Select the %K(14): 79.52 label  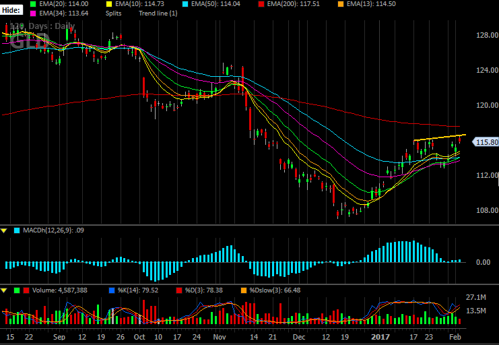(138, 290)
